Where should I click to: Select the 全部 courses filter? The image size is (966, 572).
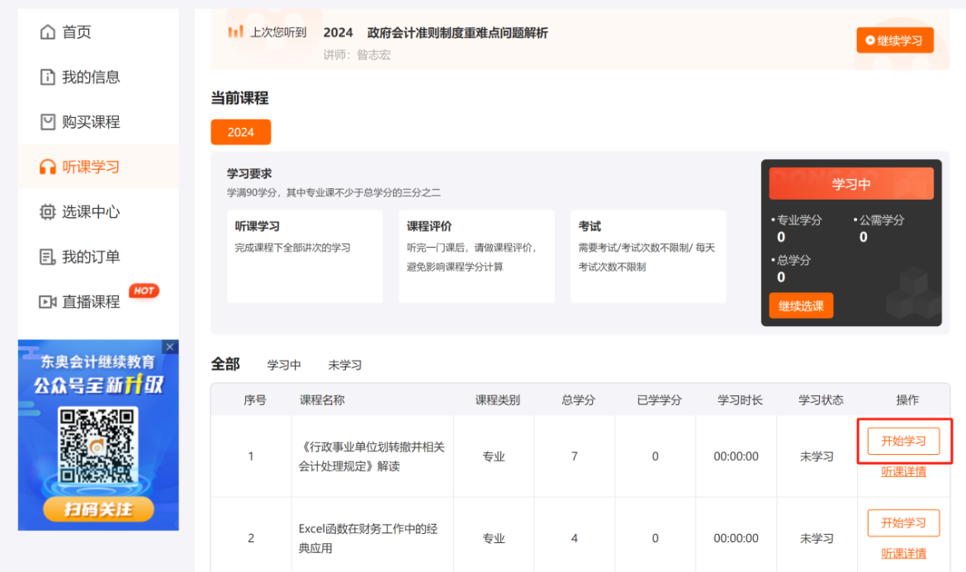(225, 363)
